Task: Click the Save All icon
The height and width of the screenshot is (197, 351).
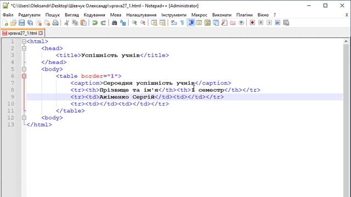Action: point(30,23)
